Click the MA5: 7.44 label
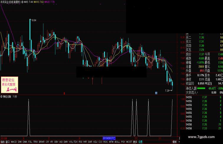Screen dimensions: 223x144 [x=28, y=2]
